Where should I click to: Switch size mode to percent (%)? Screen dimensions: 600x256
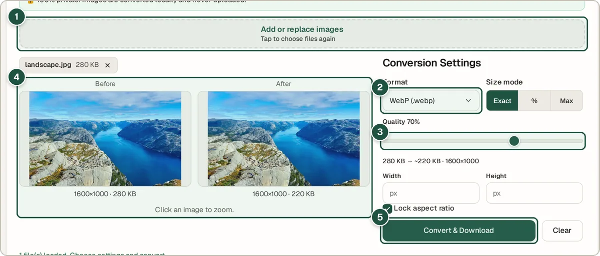[534, 101]
